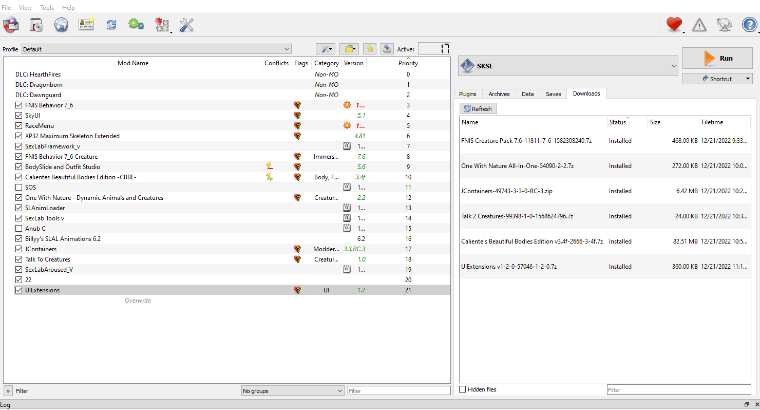Image resolution: width=760 pixels, height=410 pixels.
Task: Click the orange version warning icon on FNIS Behavior 7_6
Action: pyautogui.click(x=347, y=105)
